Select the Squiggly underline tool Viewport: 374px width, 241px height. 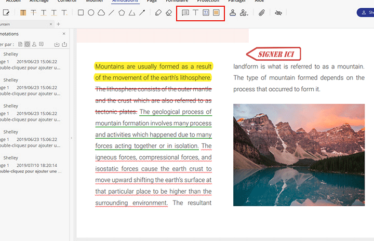[x=54, y=12]
